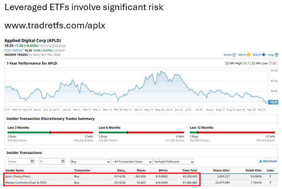Open links menu icon for Wesley Cummins row

[271, 182]
